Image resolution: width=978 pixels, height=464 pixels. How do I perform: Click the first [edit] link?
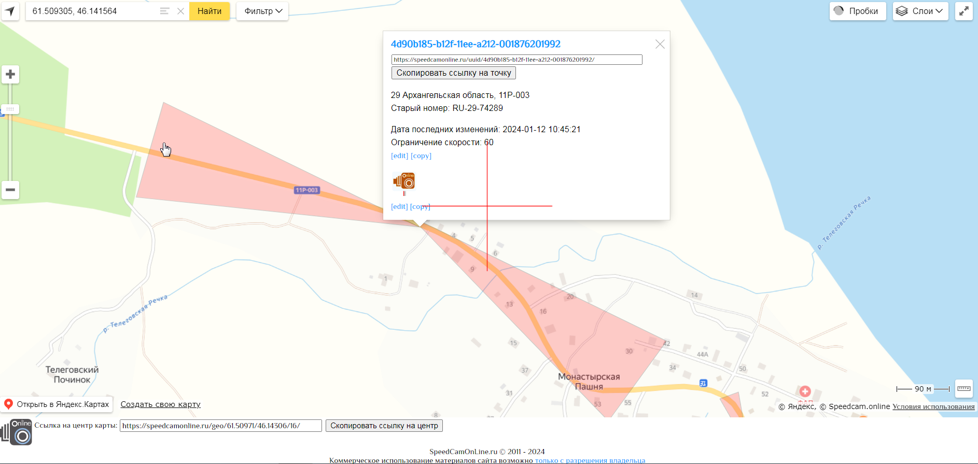tap(399, 156)
